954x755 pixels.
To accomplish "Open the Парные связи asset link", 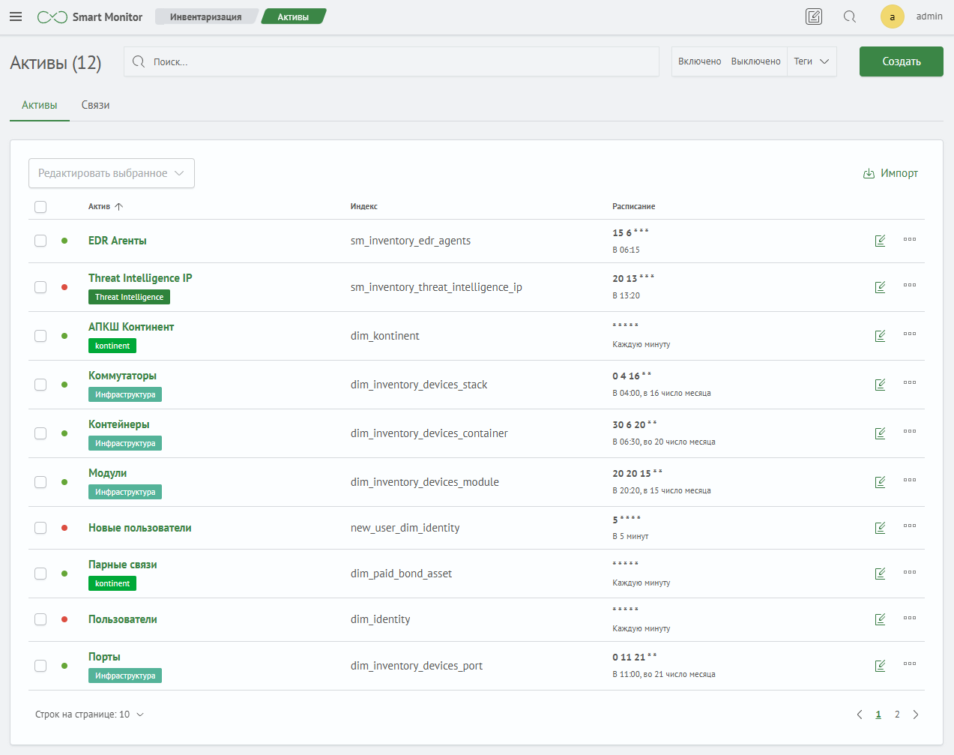I will point(123,565).
